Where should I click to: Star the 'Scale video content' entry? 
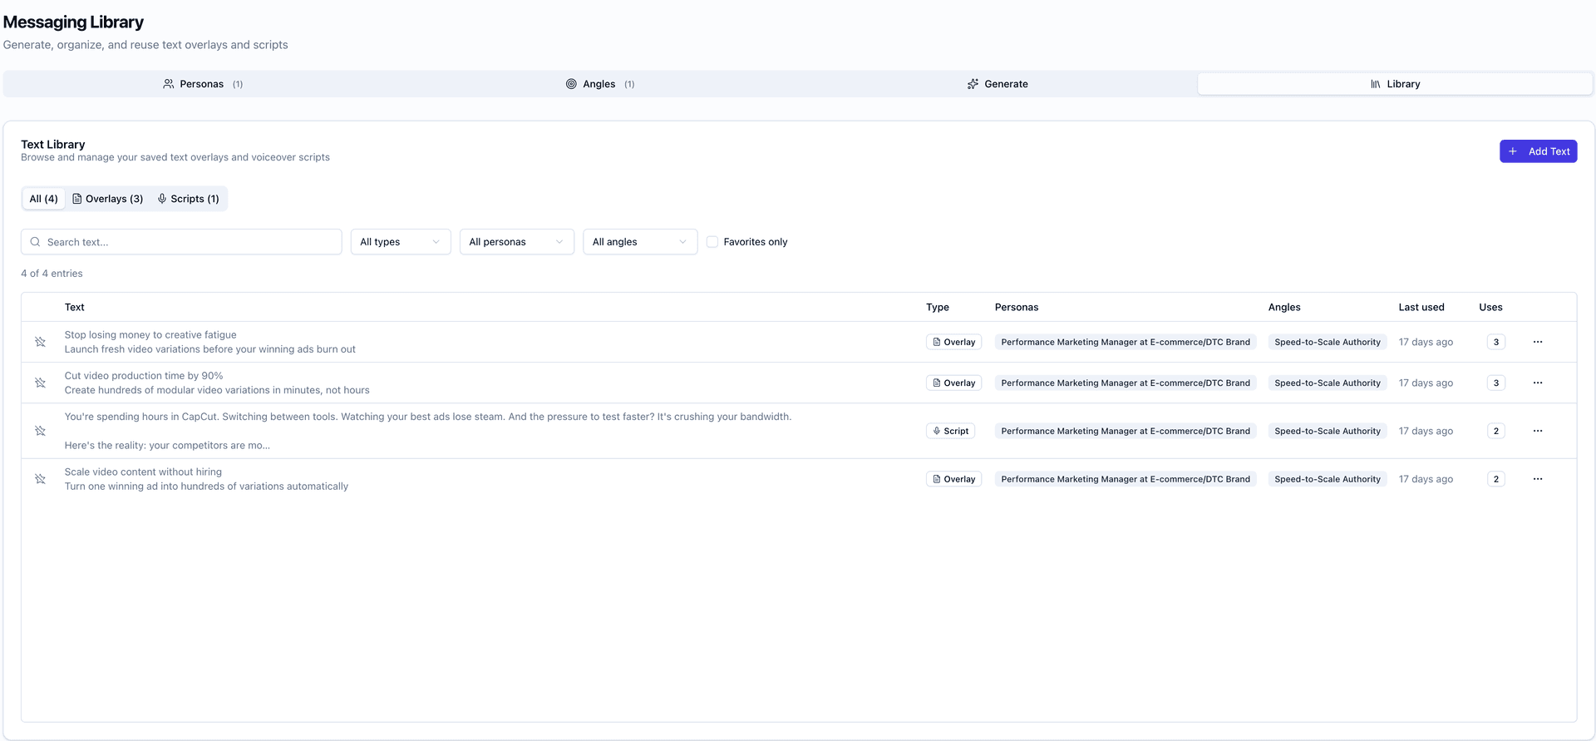(40, 479)
